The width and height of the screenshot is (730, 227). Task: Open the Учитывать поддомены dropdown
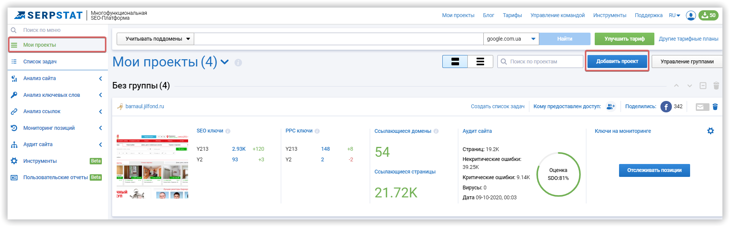(x=155, y=39)
